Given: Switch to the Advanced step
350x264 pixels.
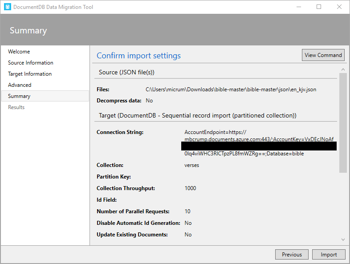Looking at the screenshot, I should pos(20,85).
